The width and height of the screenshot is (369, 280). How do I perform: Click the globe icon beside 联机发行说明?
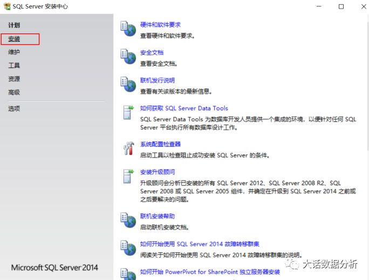[128, 84]
